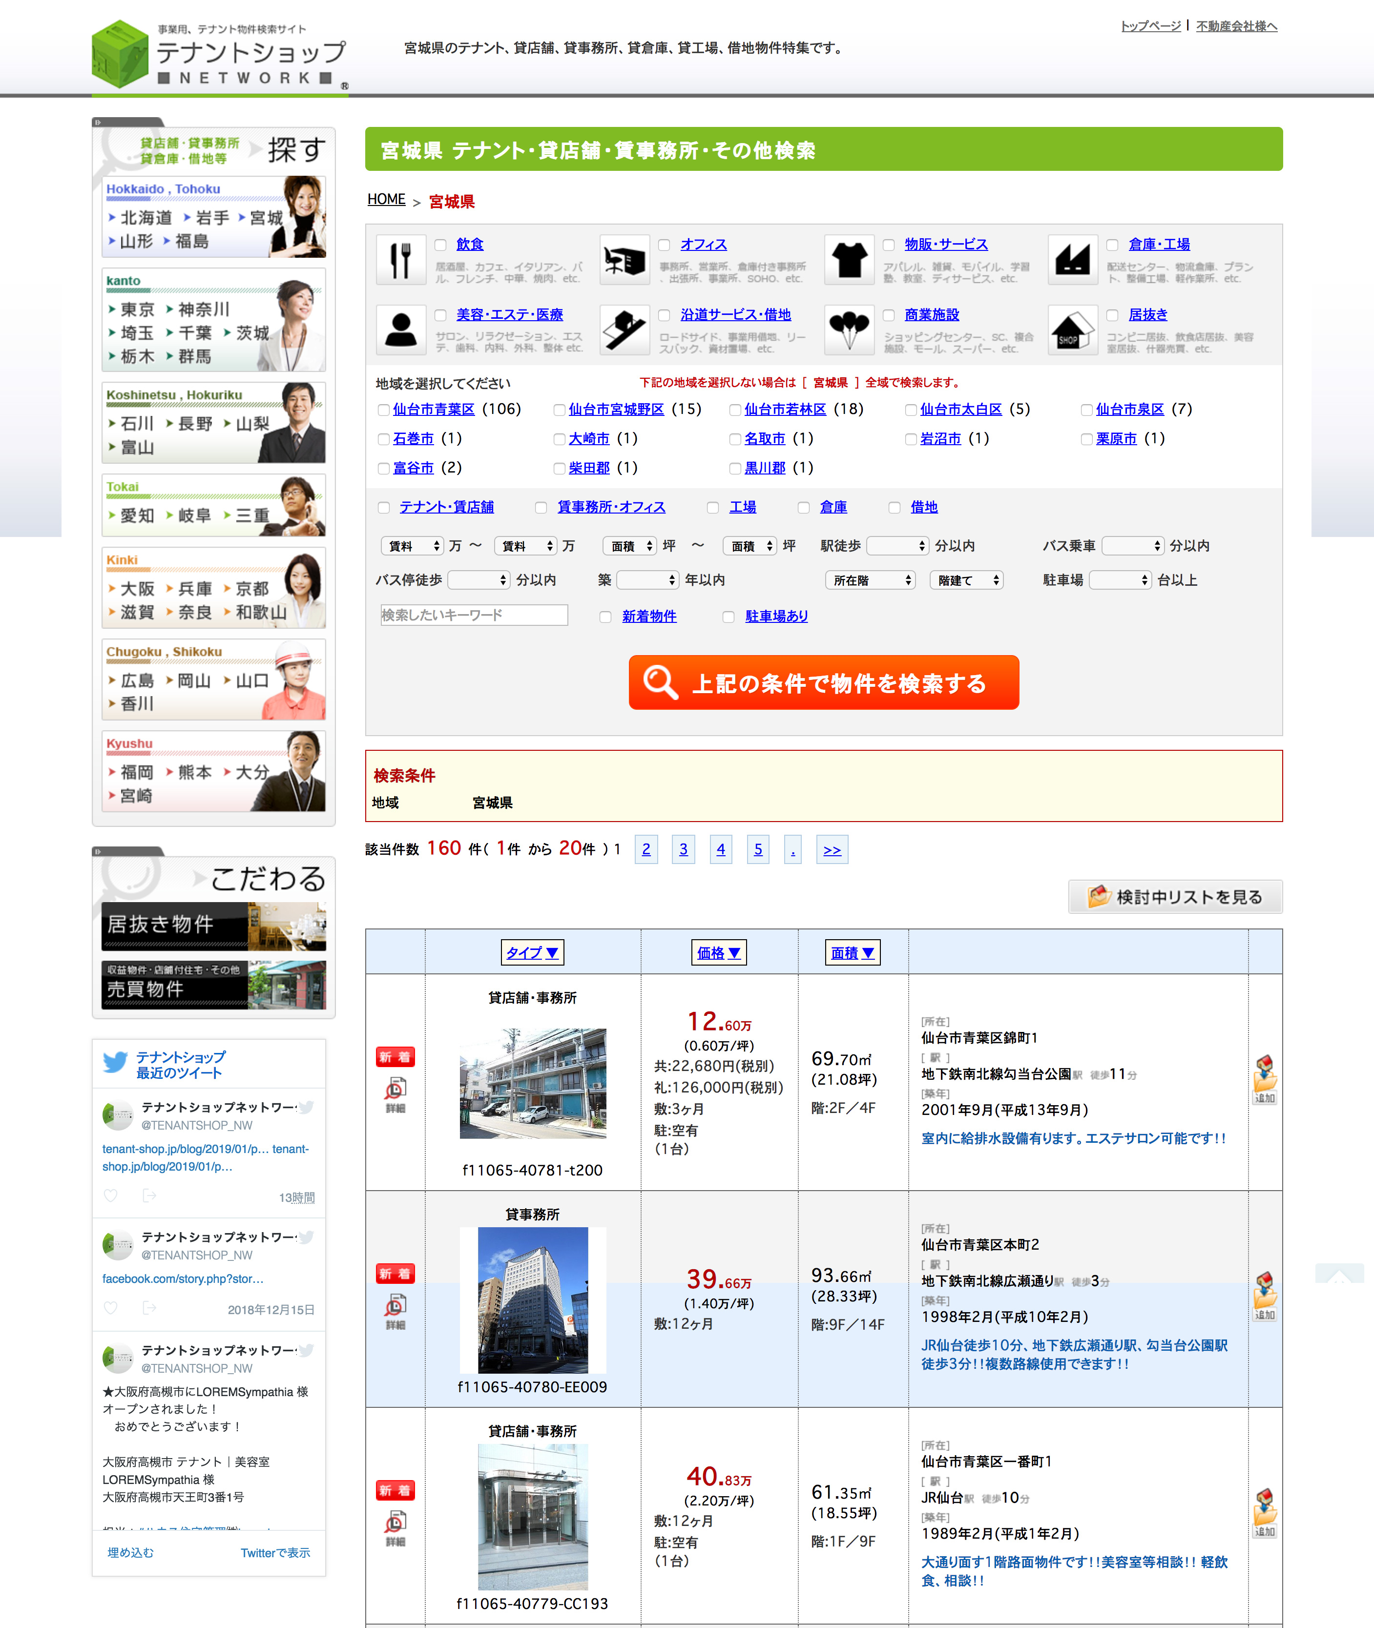Open the 階建て dropdown

[x=966, y=580]
